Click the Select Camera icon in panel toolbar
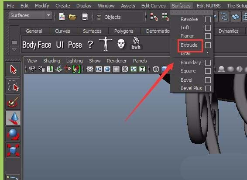 click(x=33, y=69)
